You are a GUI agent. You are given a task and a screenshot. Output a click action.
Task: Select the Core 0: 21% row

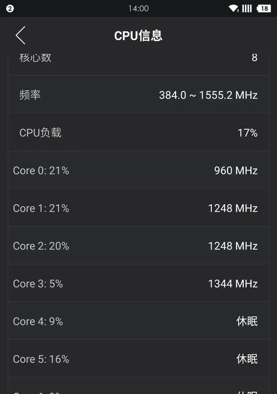coord(138,170)
